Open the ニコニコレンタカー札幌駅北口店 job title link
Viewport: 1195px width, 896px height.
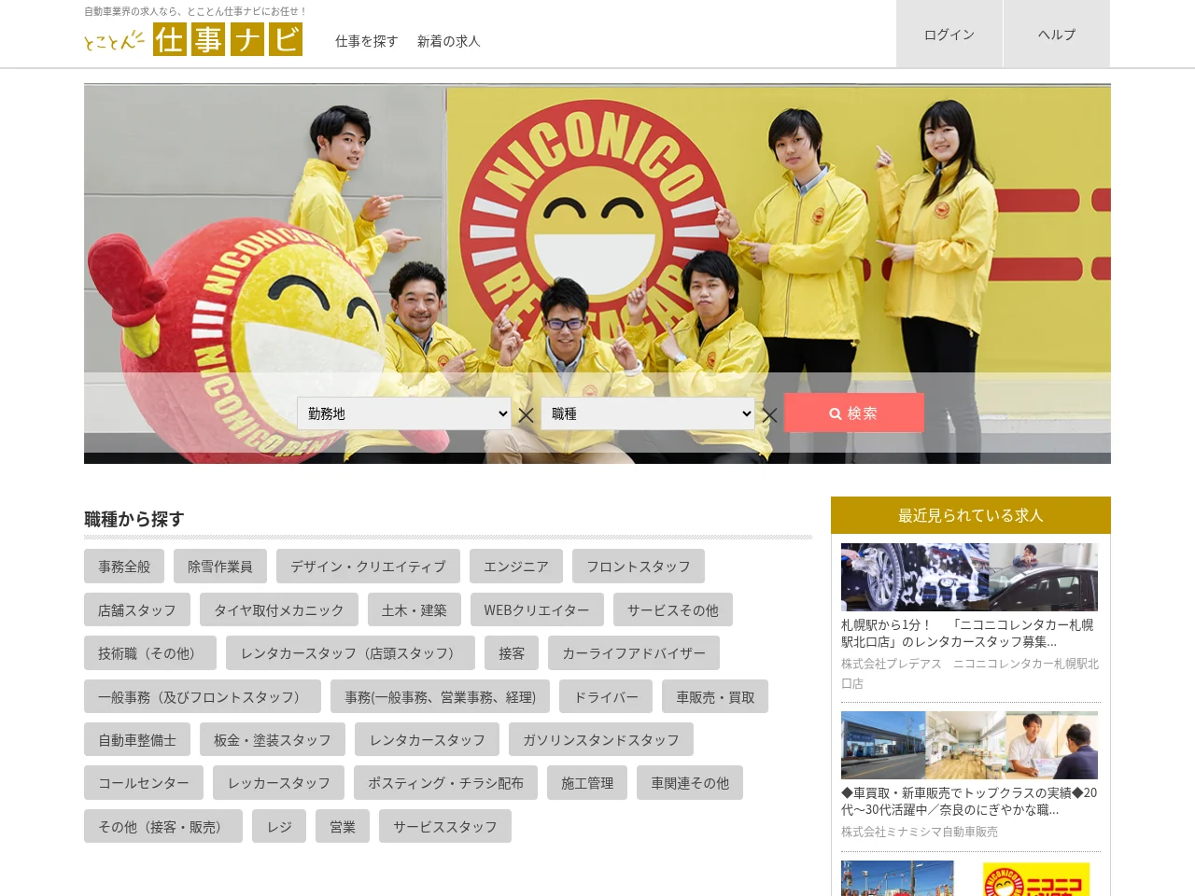[x=967, y=633]
